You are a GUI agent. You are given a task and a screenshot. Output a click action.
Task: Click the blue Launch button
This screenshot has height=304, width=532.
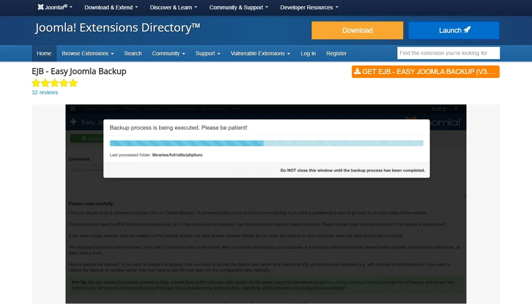pyautogui.click(x=454, y=30)
